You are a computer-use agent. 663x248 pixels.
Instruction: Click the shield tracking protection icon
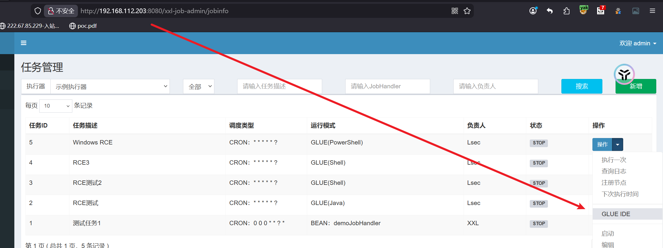tap(38, 11)
